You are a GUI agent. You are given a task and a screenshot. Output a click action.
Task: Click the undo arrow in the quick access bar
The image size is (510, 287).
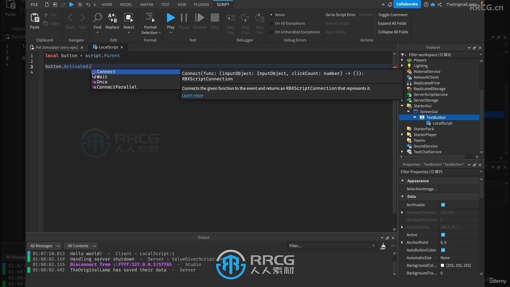click(x=88, y=4)
